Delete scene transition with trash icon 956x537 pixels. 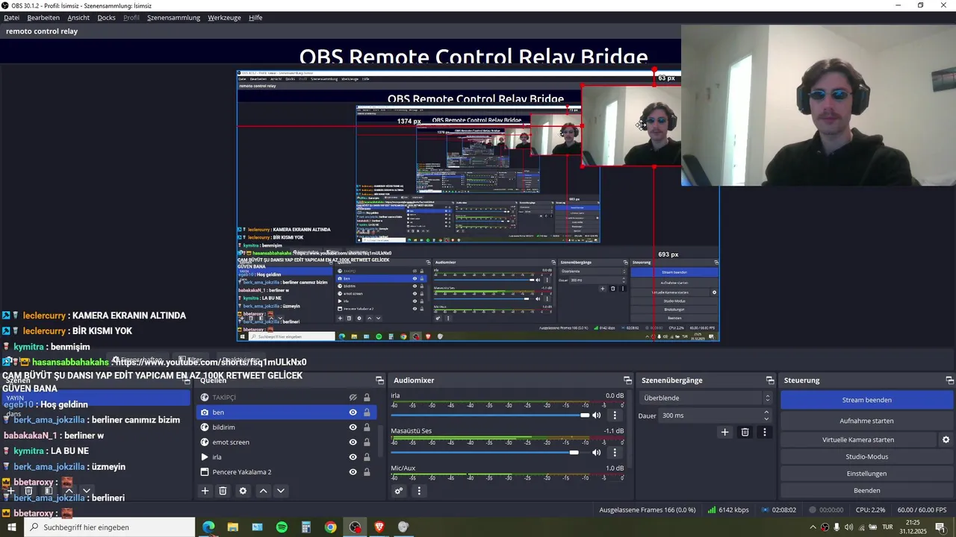[745, 432]
